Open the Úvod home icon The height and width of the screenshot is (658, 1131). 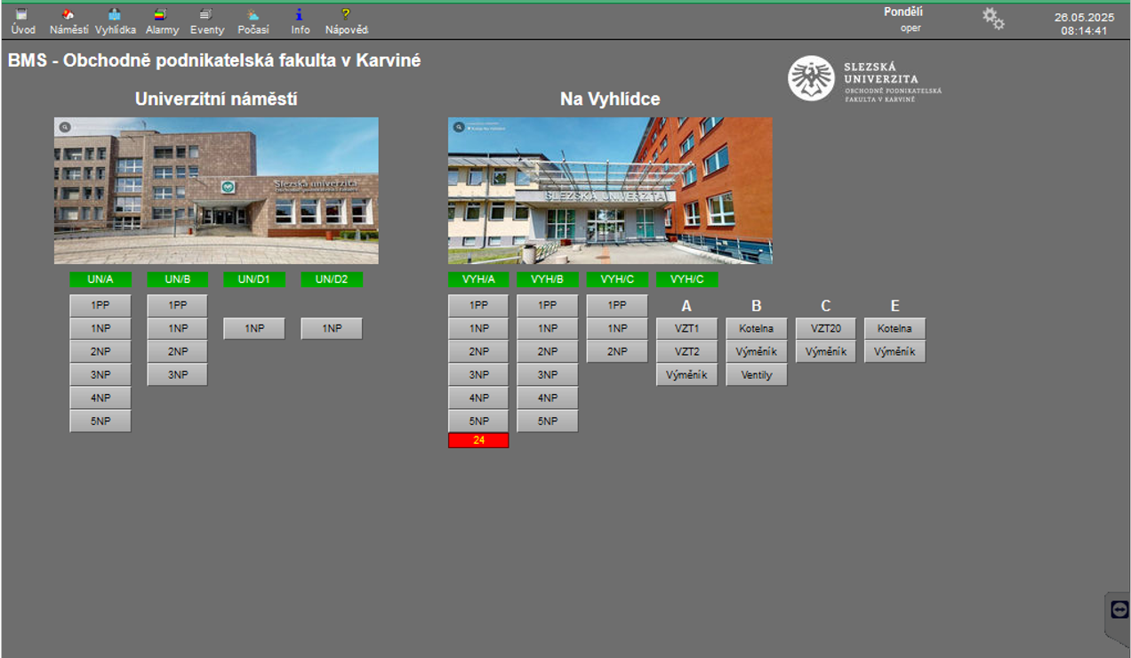pyautogui.click(x=23, y=15)
